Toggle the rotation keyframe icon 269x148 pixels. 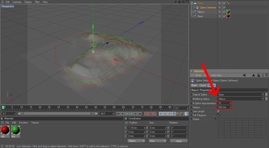click(x=169, y=114)
